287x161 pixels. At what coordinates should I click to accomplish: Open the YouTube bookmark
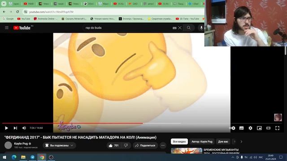[24, 19]
